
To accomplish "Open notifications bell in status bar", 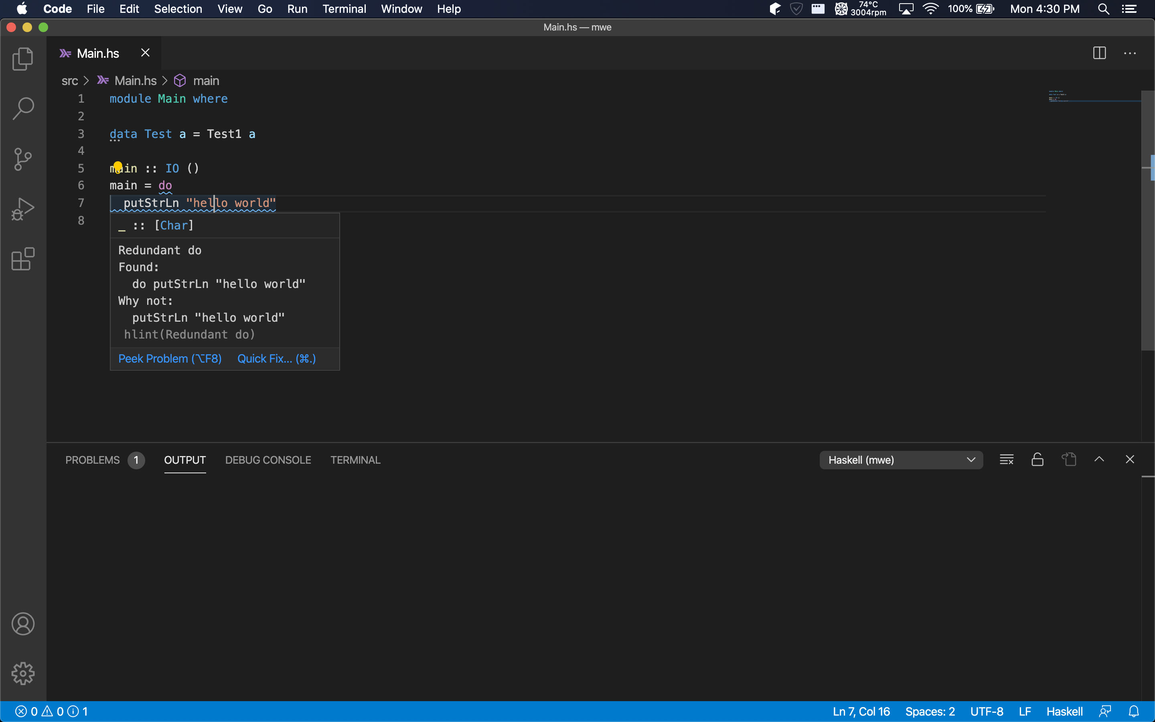I will tap(1133, 712).
